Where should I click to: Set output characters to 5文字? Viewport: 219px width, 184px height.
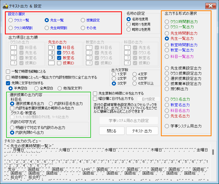135,79
